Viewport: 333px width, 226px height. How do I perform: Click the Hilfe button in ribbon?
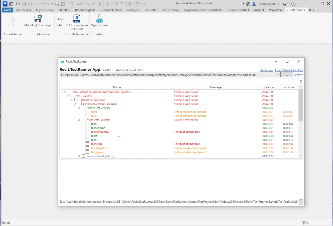coord(60,19)
